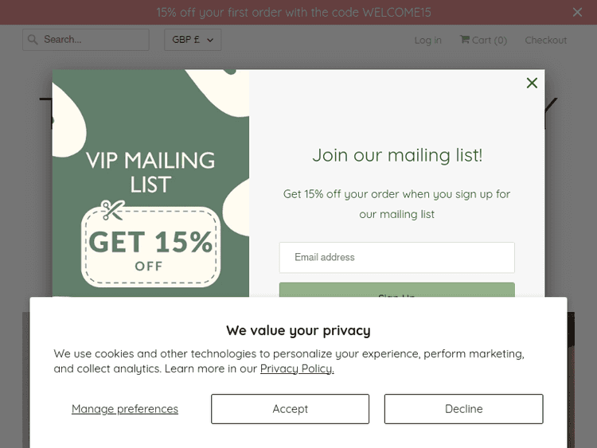The width and height of the screenshot is (597, 448).
Task: Open the Log in page
Action: pyautogui.click(x=427, y=41)
